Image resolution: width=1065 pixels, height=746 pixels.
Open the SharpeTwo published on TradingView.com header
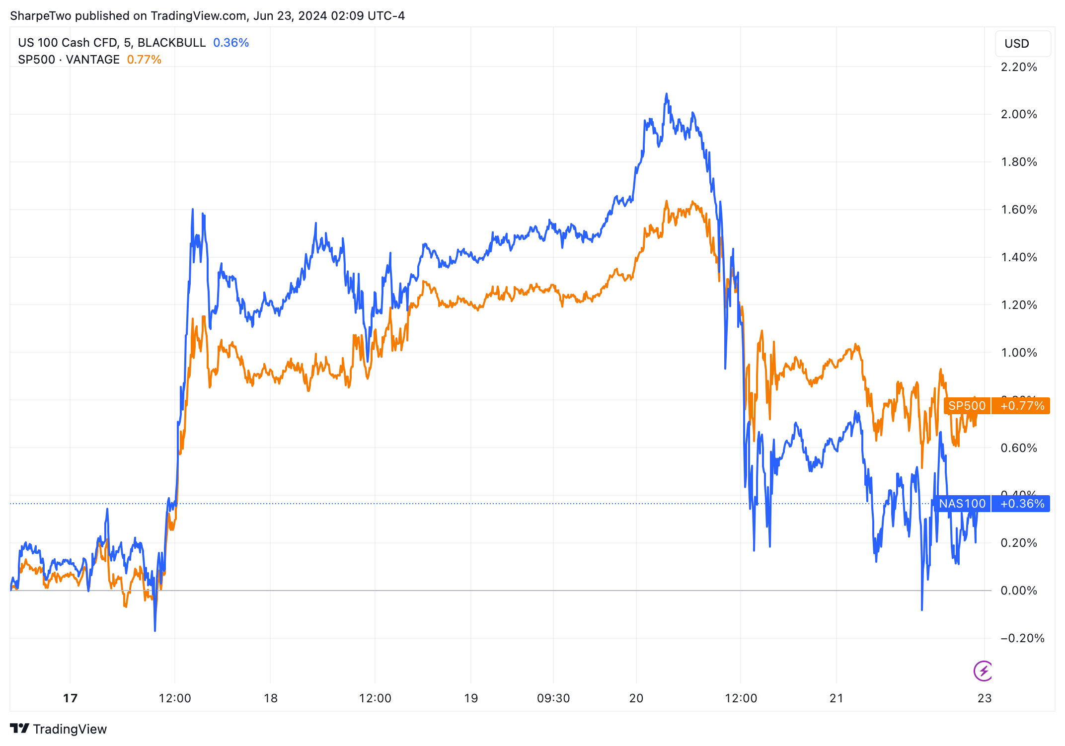click(207, 16)
